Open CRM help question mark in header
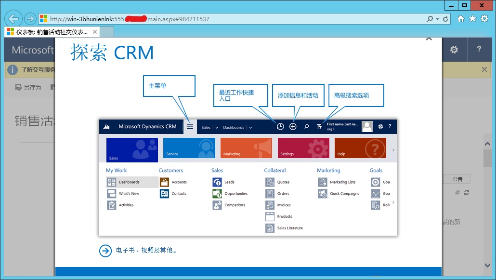 (479, 49)
